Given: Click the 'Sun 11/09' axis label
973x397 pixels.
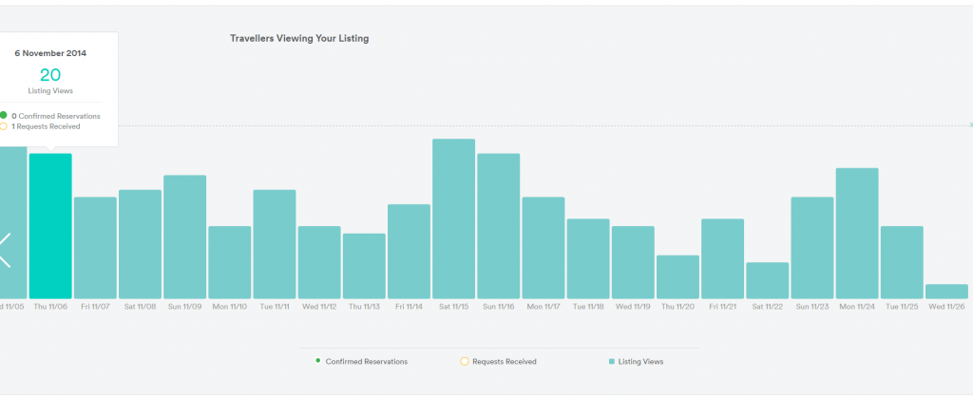Looking at the screenshot, I should (185, 307).
